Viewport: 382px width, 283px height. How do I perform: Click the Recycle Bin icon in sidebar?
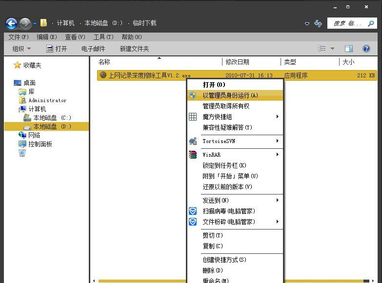tap(22, 153)
